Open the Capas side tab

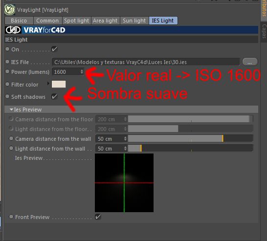pos(264,31)
